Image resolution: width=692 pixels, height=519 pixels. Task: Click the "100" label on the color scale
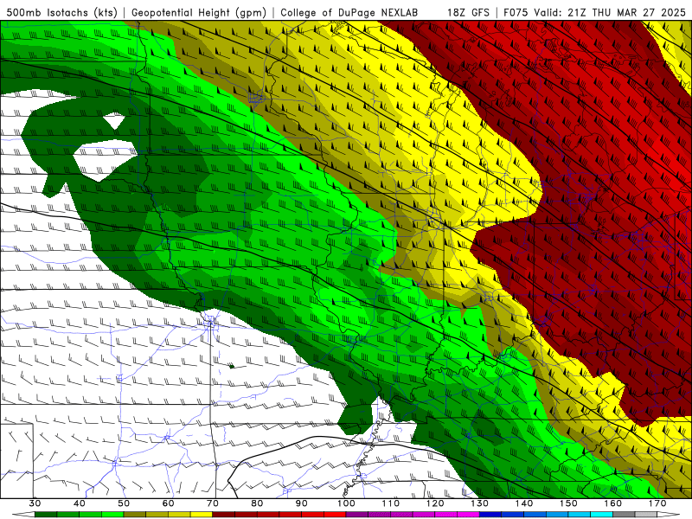tap(346, 503)
